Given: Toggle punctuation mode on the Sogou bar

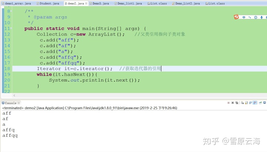Looking at the screenshot, I should click(x=250, y=17).
